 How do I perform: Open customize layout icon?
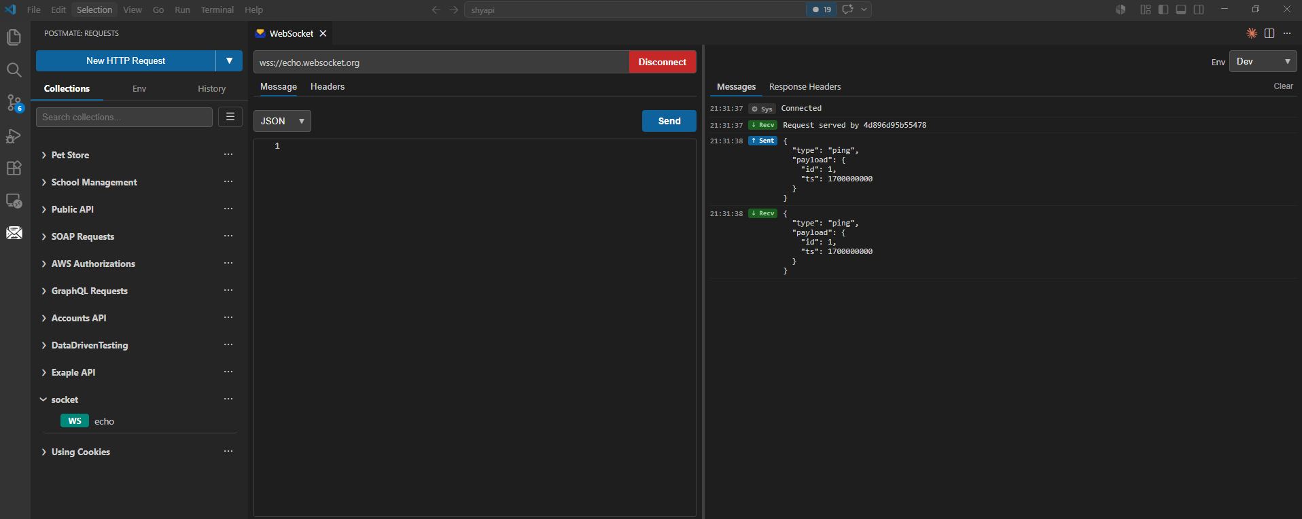(x=1146, y=10)
